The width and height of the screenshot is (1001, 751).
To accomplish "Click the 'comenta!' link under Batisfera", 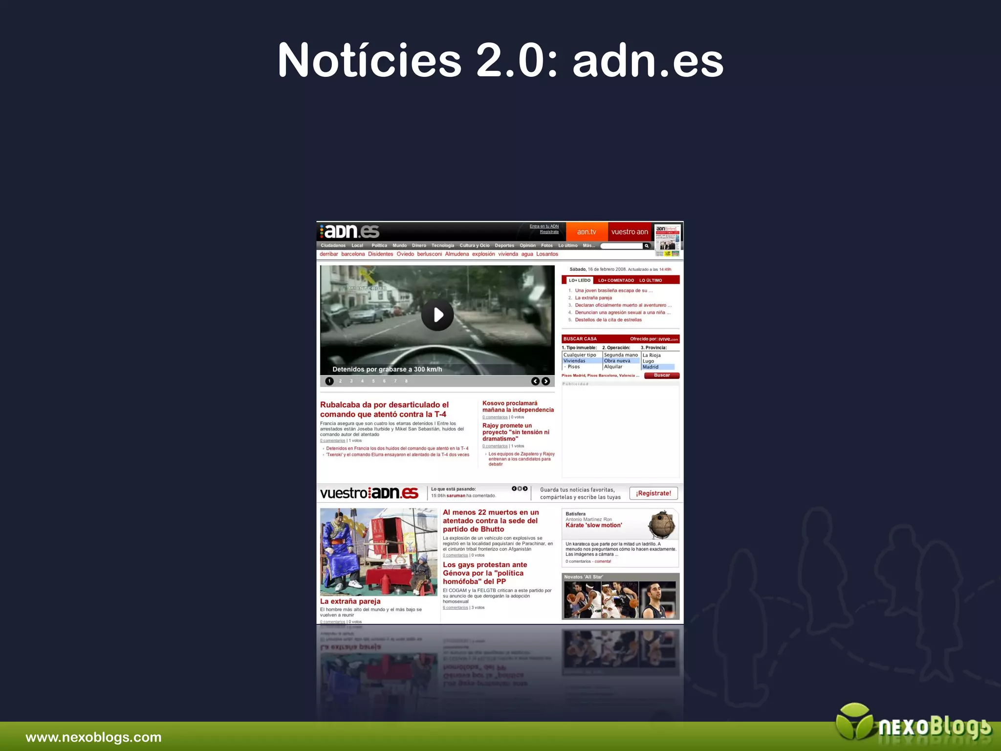I will tap(603, 561).
